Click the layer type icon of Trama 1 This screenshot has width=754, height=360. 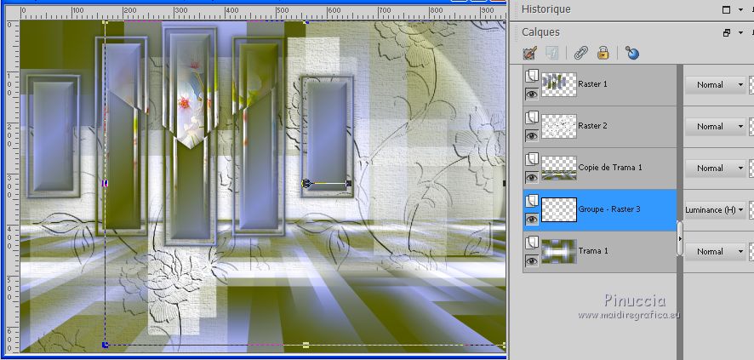[531, 243]
